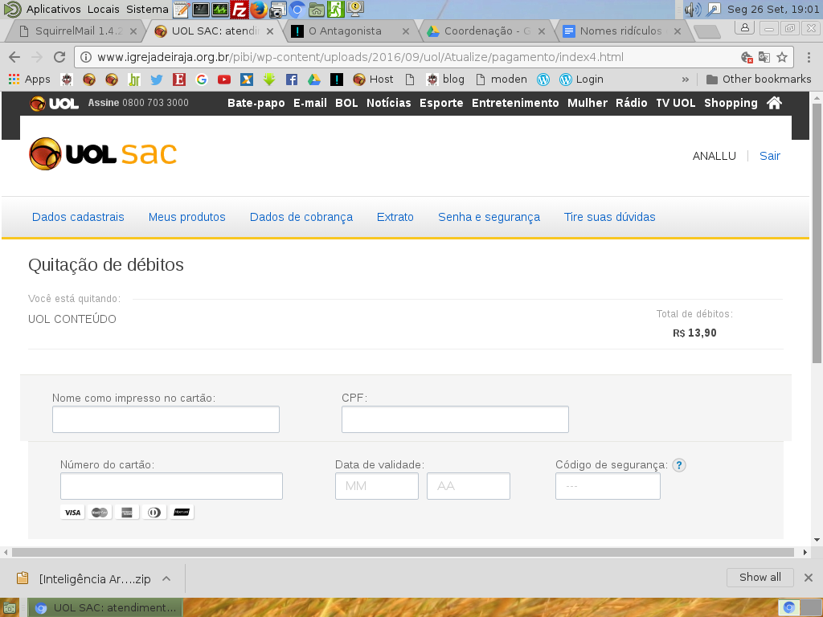Click the browser back arrow
This screenshot has width=823, height=617.
(14, 57)
